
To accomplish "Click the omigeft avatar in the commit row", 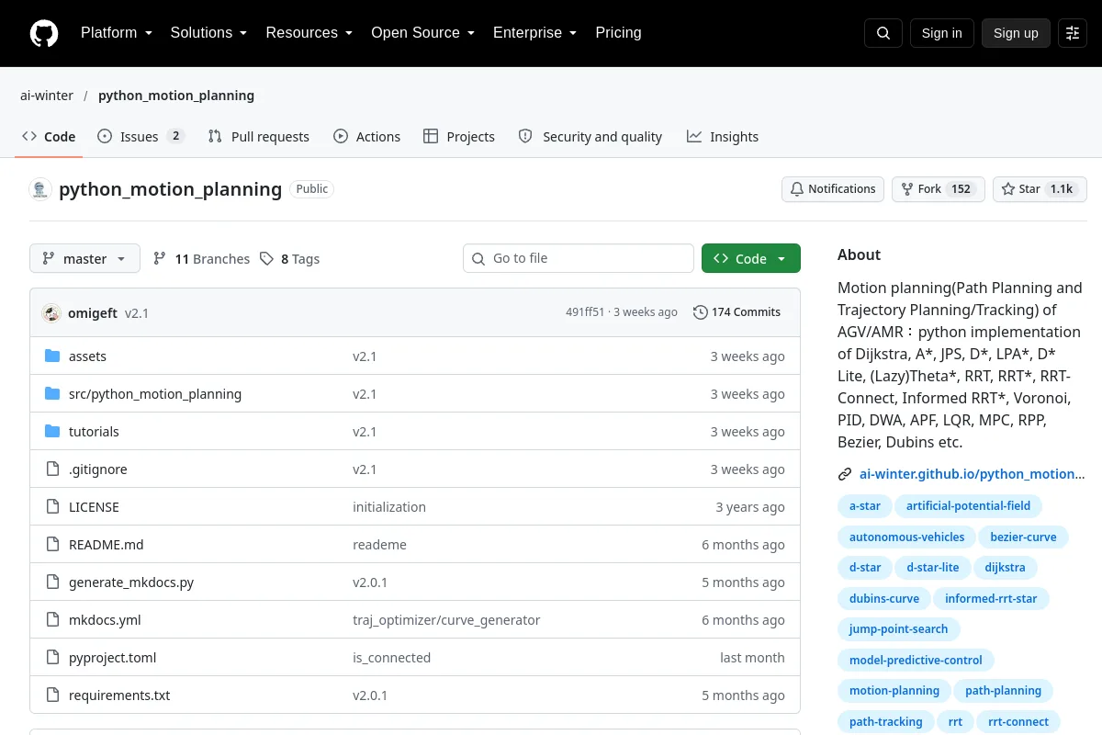I will (x=51, y=312).
